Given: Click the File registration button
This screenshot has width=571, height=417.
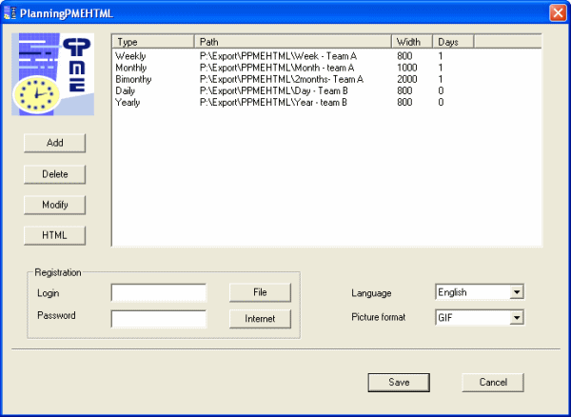Looking at the screenshot, I should pos(260,292).
